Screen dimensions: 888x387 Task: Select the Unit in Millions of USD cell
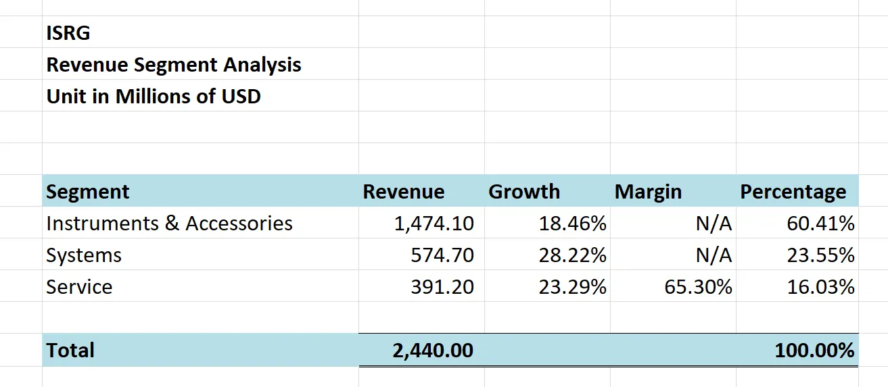(x=154, y=96)
